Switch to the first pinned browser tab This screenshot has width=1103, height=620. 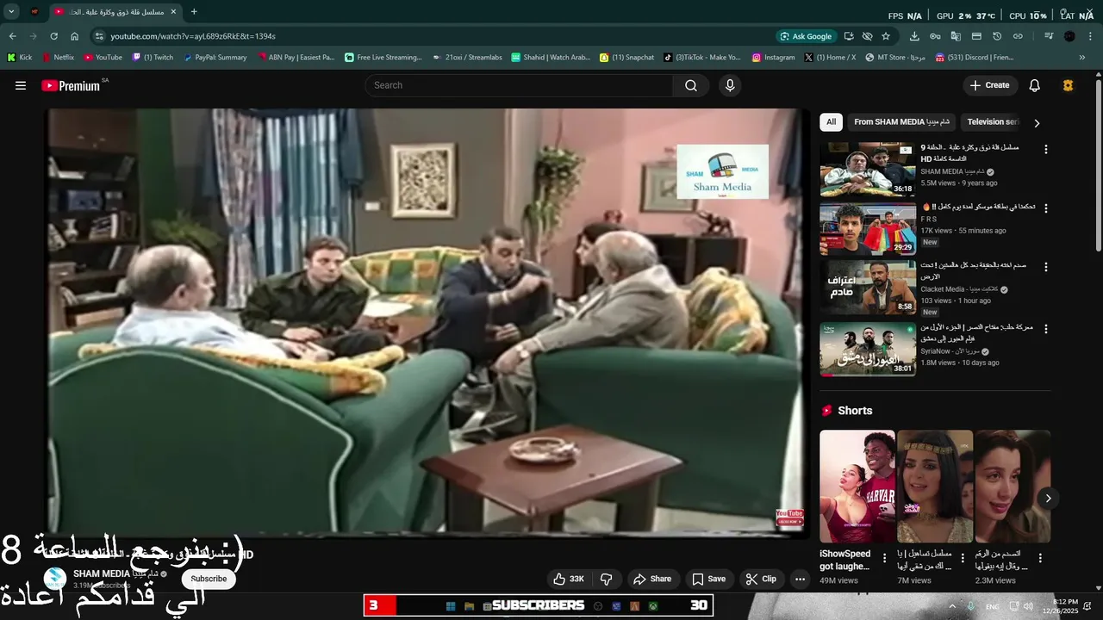tap(34, 12)
